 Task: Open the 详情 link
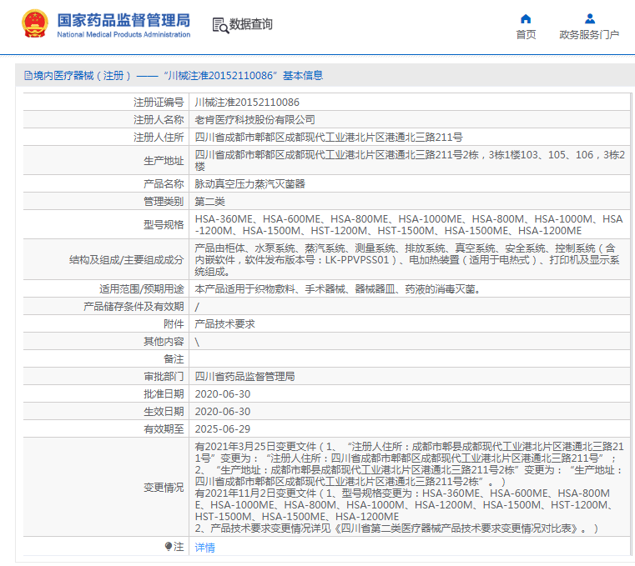204,548
